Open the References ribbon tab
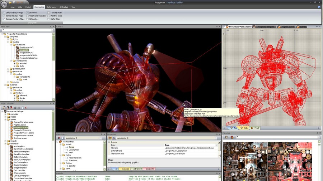 pos(51,7)
